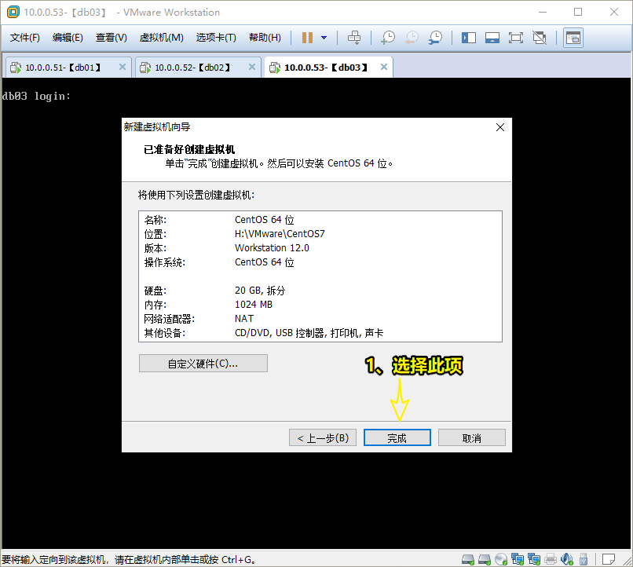Toggle the thumbnail bar view
This screenshot has height=567, width=633.
(492, 38)
